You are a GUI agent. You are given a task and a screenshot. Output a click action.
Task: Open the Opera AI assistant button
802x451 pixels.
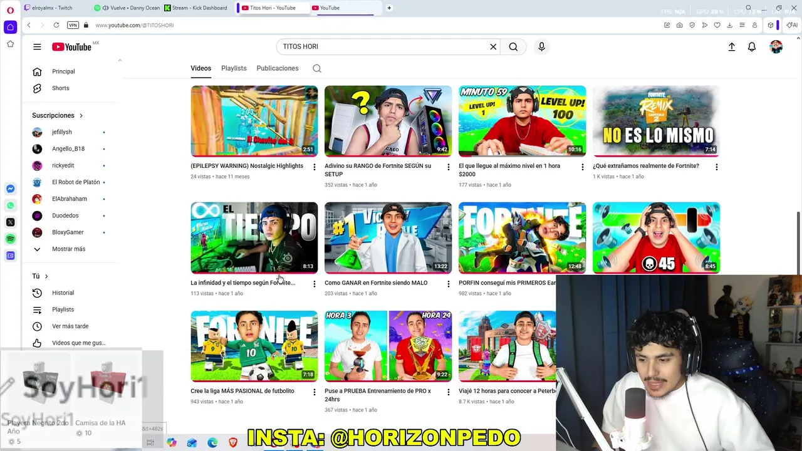793,25
